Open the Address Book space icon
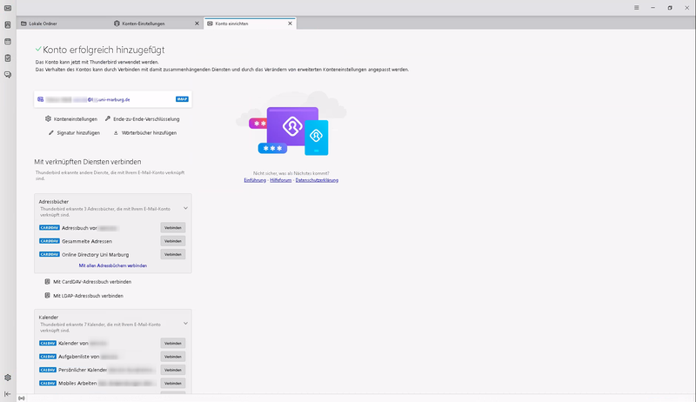Screen dimensions: 696x402 coord(8,25)
